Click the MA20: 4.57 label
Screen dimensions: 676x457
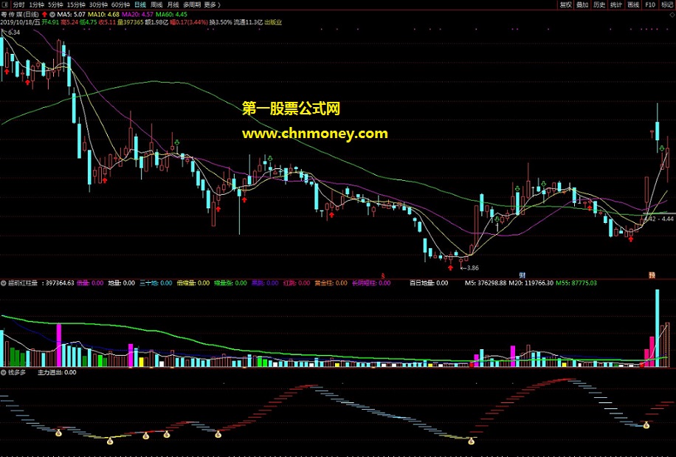tap(137, 15)
